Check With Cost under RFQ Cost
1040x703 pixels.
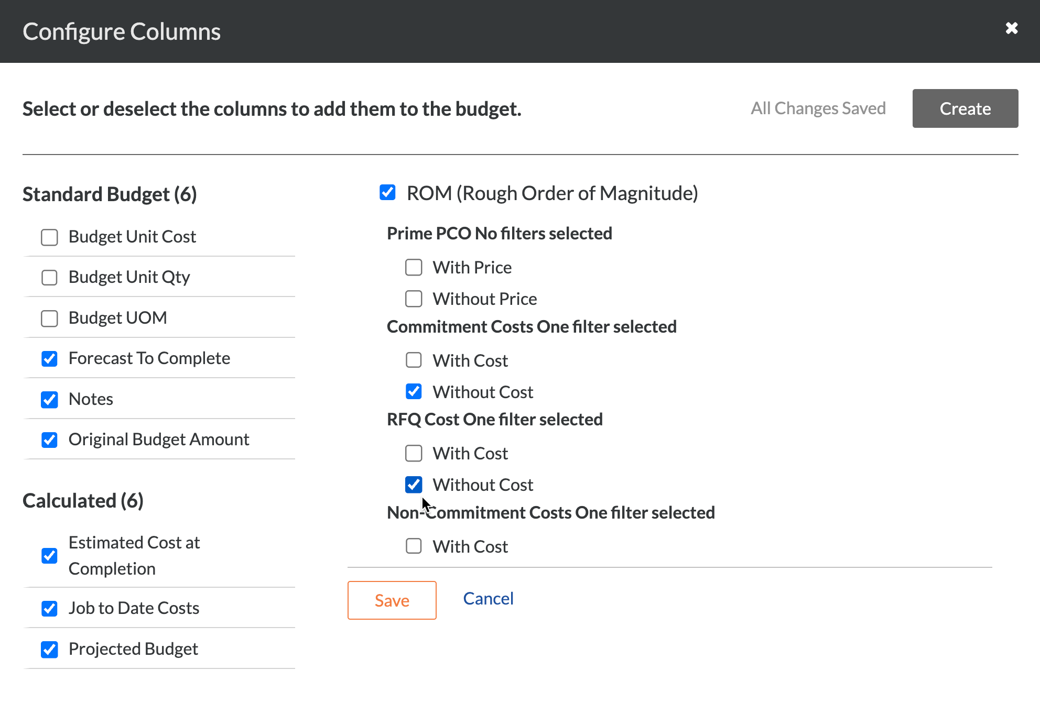(x=414, y=453)
